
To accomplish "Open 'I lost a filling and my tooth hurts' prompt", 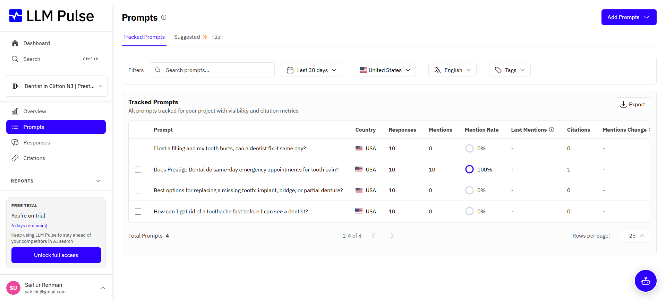I will click(x=230, y=148).
